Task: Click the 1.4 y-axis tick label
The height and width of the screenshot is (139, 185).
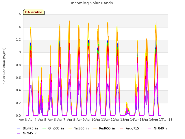Action: 18,27
